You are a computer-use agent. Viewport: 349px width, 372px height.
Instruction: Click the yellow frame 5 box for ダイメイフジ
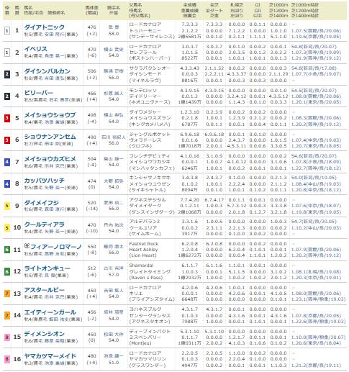click(x=7, y=206)
